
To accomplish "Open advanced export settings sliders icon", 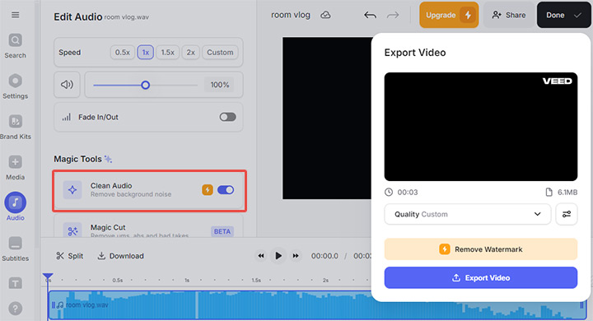I will tap(566, 214).
